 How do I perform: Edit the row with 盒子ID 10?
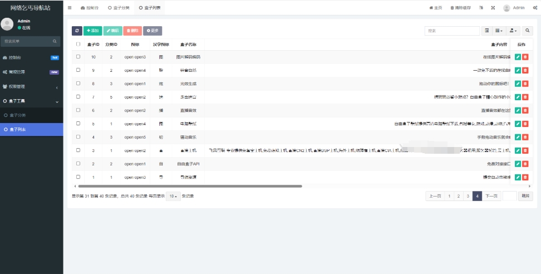pyautogui.click(x=518, y=57)
